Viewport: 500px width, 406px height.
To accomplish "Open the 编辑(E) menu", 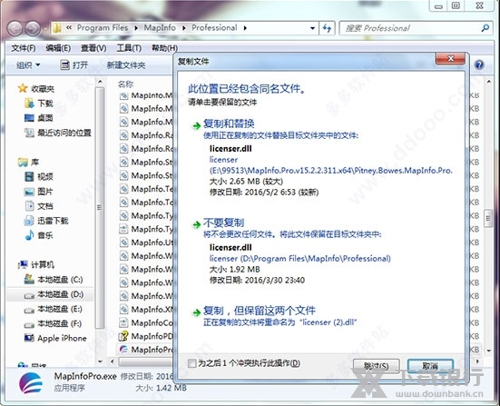I will [x=58, y=48].
